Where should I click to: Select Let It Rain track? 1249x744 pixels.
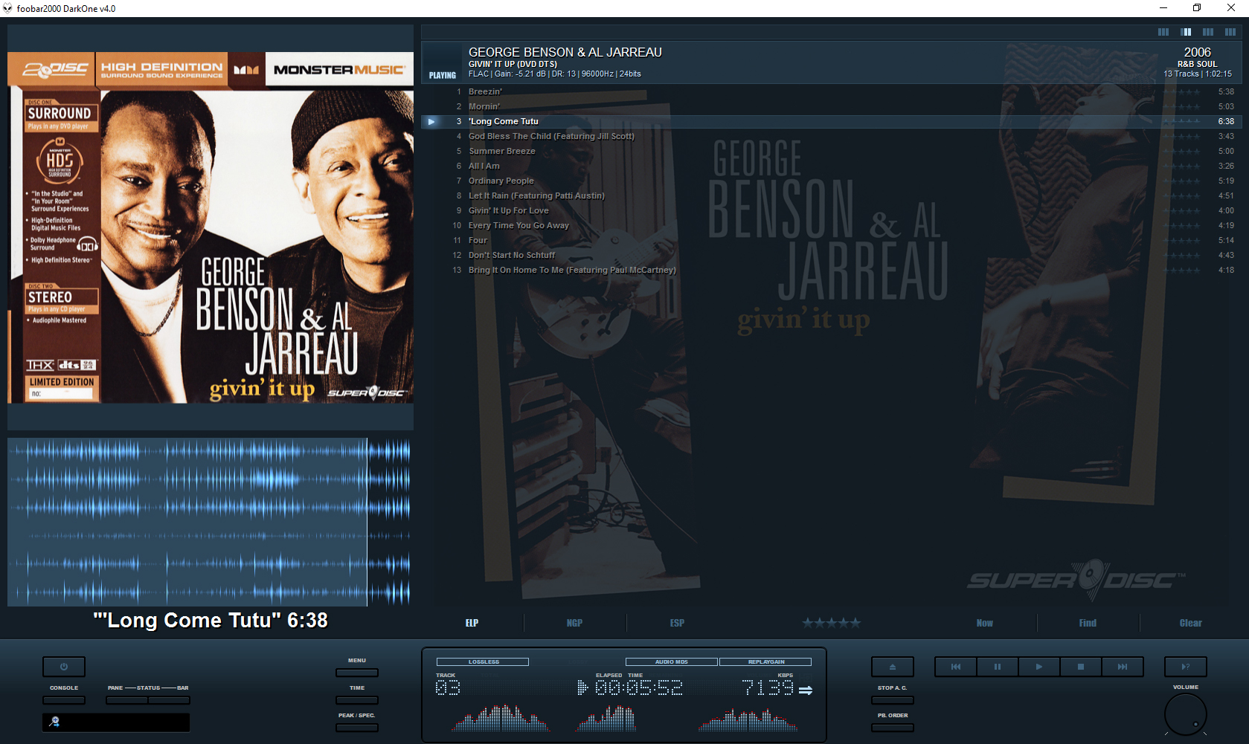coord(832,195)
